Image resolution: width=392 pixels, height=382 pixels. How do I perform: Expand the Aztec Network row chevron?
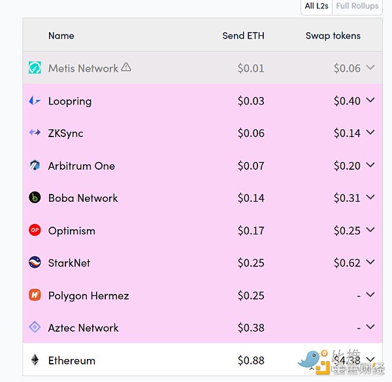[x=370, y=326]
